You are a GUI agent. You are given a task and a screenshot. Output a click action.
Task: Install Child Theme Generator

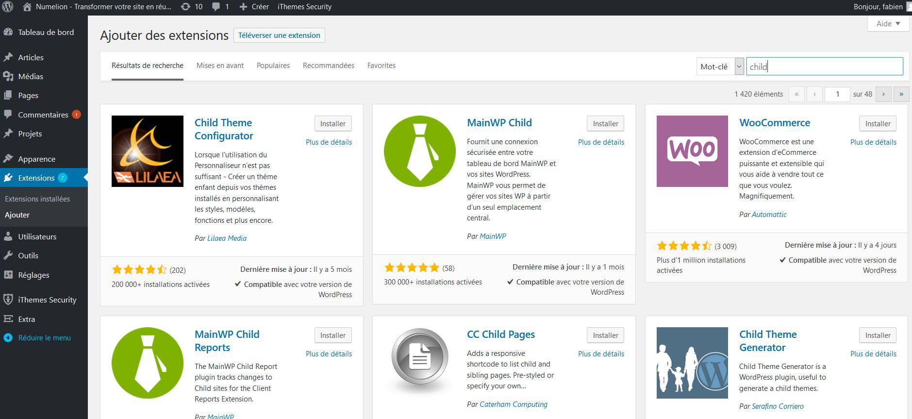click(878, 335)
